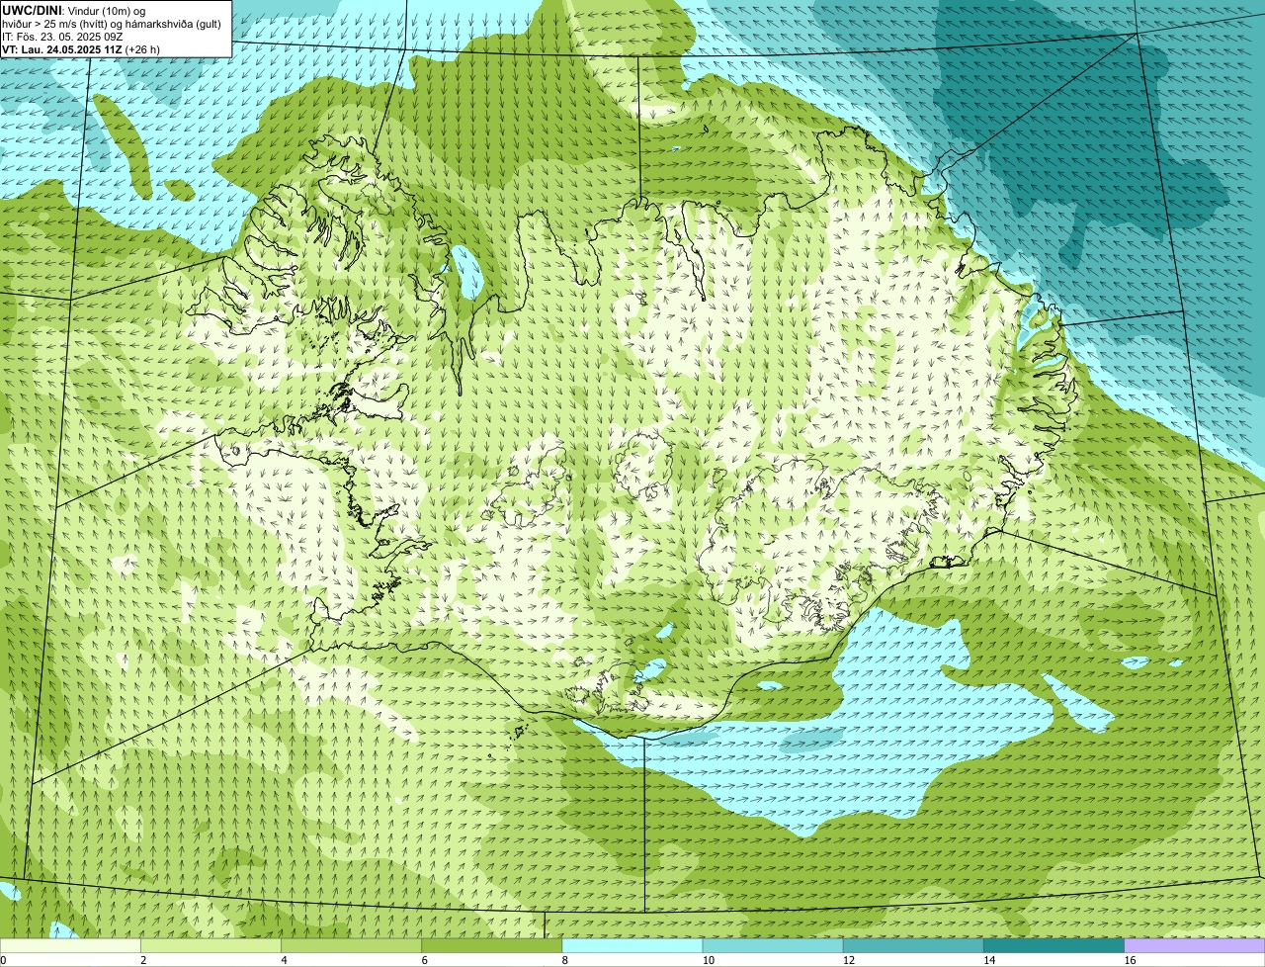This screenshot has height=967, width=1265.
Task: Click the dark green 6–8 m/s legend swatch
Action: click(x=492, y=945)
